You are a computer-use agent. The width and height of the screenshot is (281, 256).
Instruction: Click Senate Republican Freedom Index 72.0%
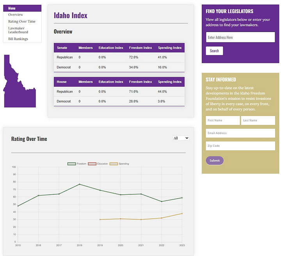(x=133, y=57)
